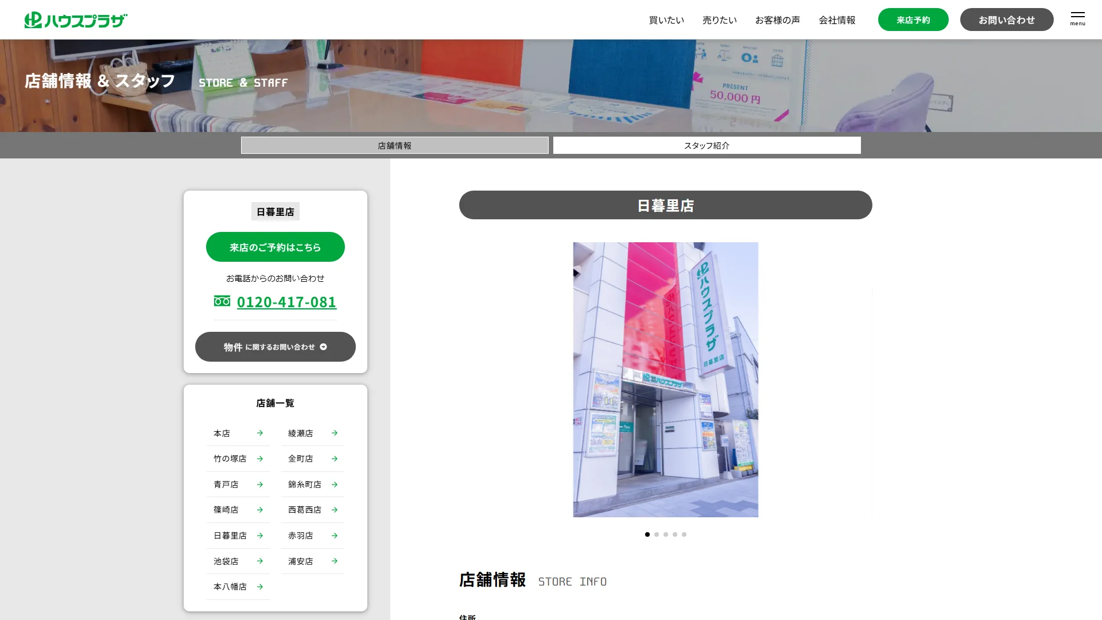Click arrow icon next to 本八幡店
This screenshot has width=1102, height=620.
[x=260, y=587]
